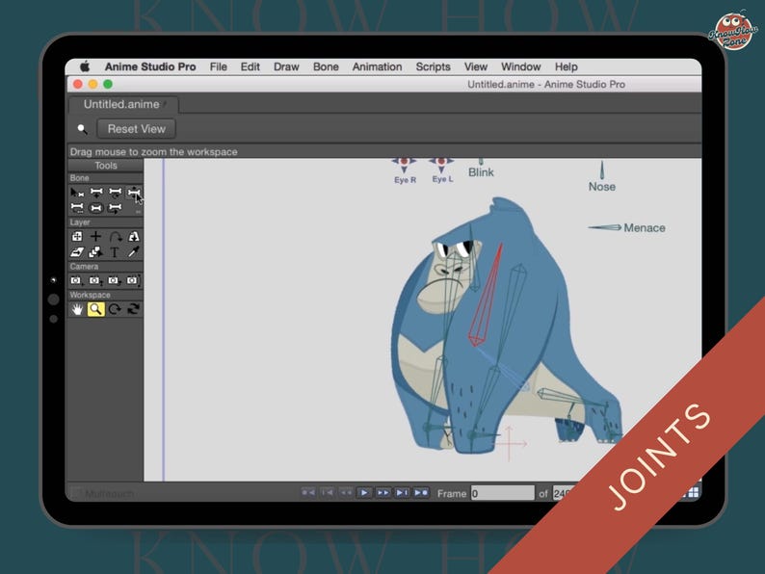Activate the Add Bone tool under cursor
Image resolution: width=765 pixels, height=574 pixels.
pyautogui.click(x=134, y=193)
